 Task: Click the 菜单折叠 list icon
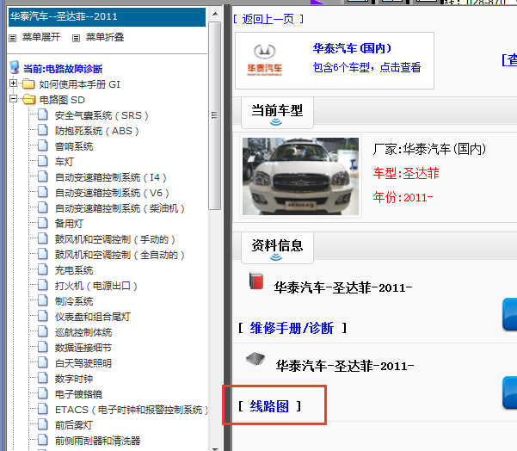(77, 38)
